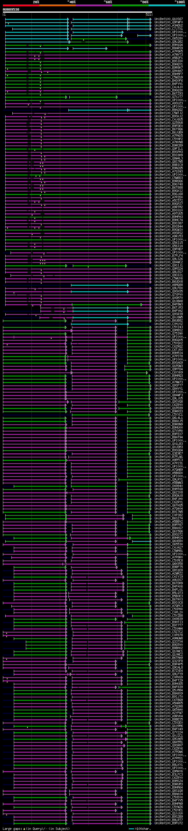The height and width of the screenshot is (831, 188).
Task: Click the cyan ~100% legend bar
Action: pyautogui.click(x=167, y=5)
